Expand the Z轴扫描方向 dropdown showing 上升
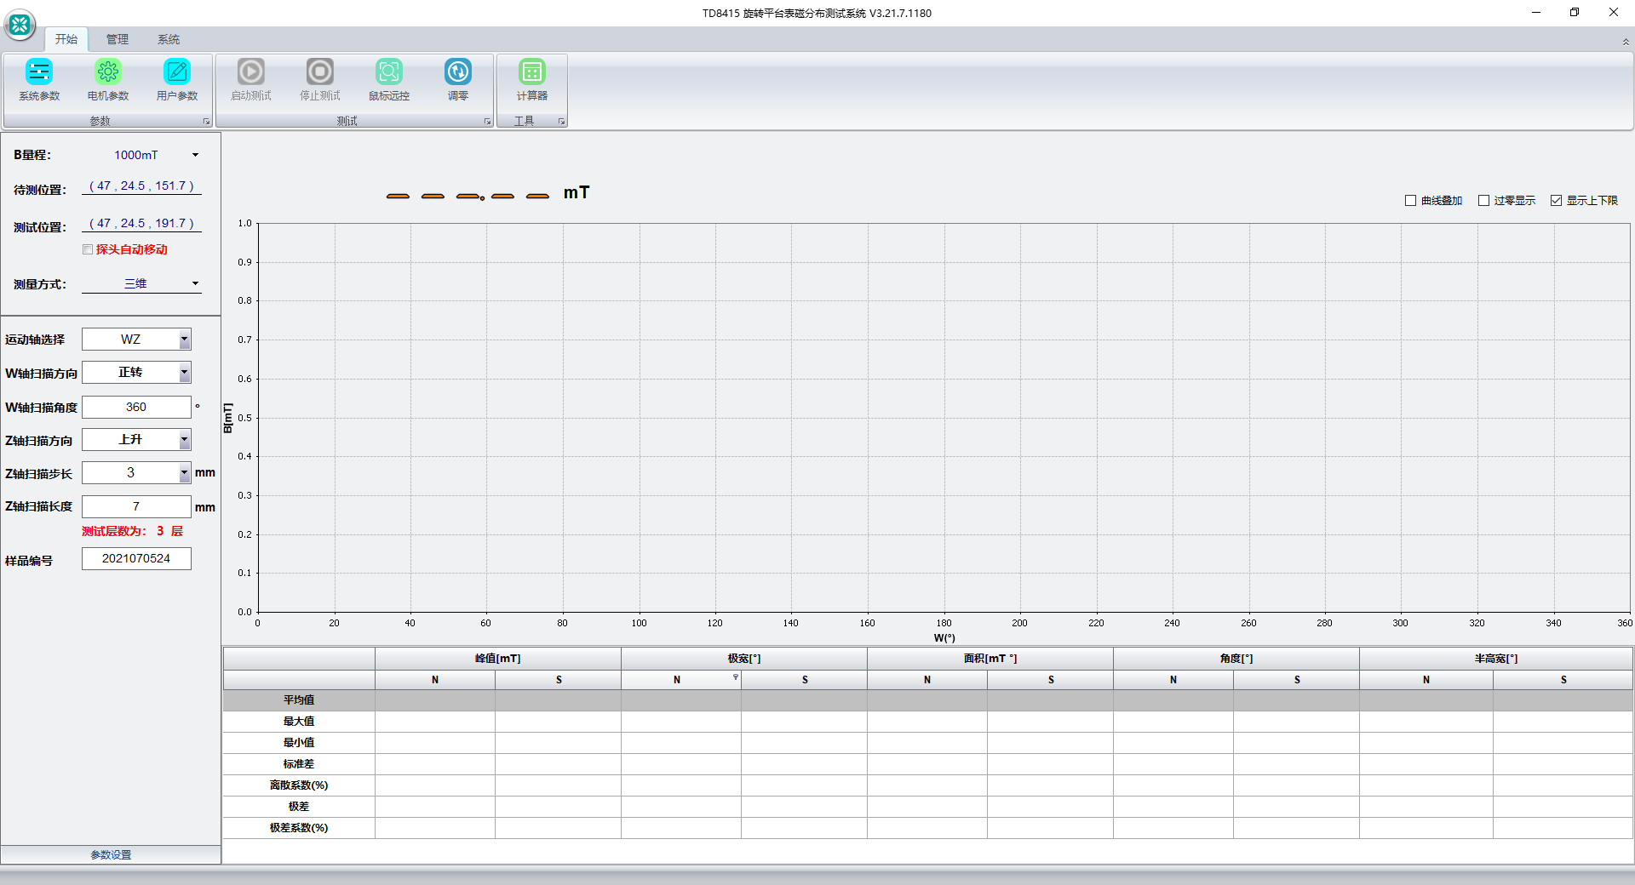This screenshot has height=885, width=1635. point(184,440)
